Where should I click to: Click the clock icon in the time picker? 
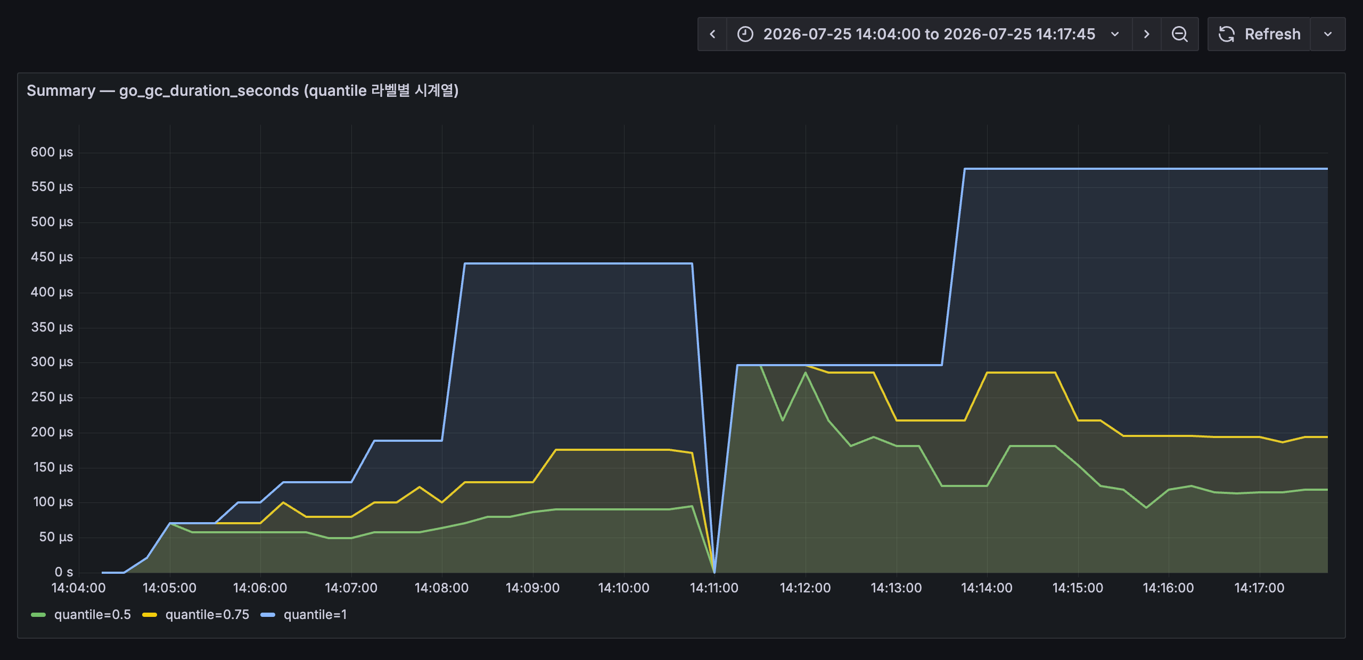click(745, 34)
